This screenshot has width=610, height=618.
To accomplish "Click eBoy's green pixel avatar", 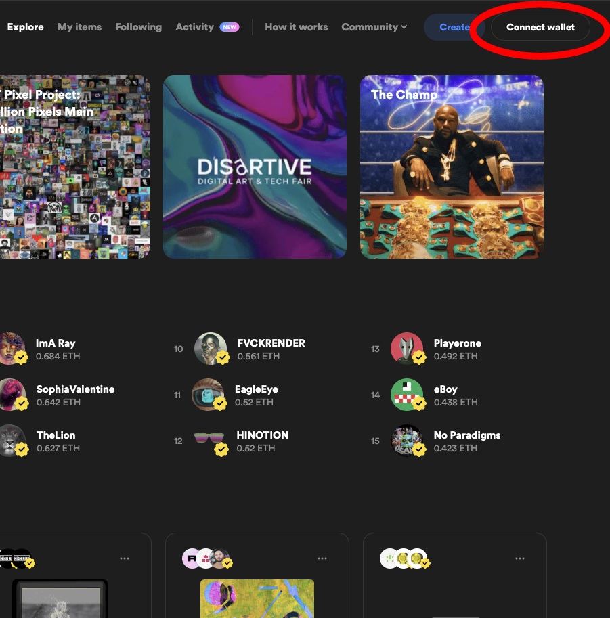I will pyautogui.click(x=407, y=395).
